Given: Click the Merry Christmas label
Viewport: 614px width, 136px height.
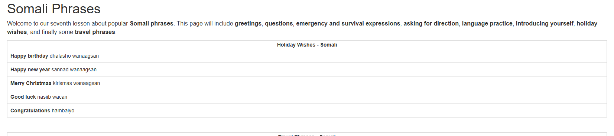Looking at the screenshot, I should (x=31, y=84).
